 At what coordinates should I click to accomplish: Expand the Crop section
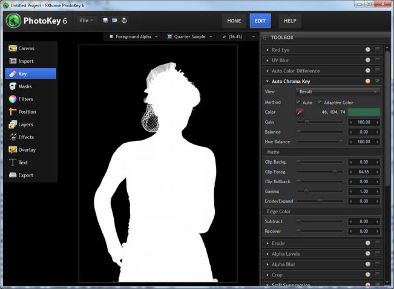tap(268, 275)
